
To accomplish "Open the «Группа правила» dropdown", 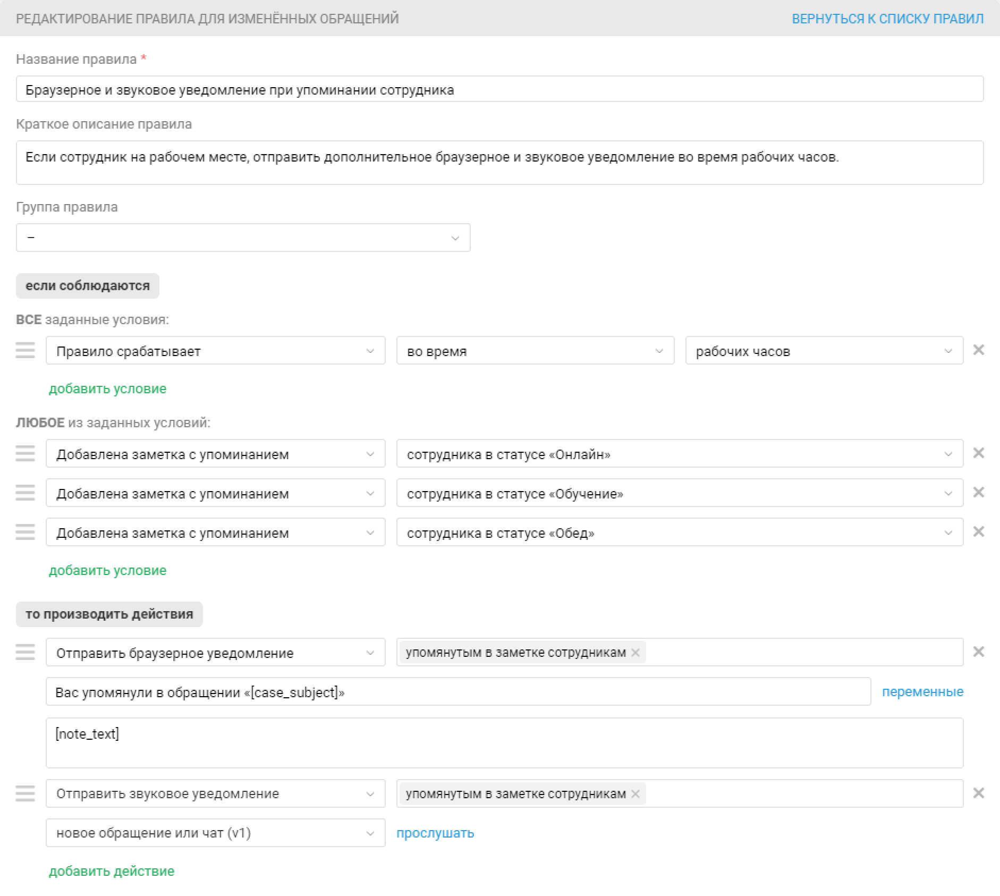I will 243,238.
